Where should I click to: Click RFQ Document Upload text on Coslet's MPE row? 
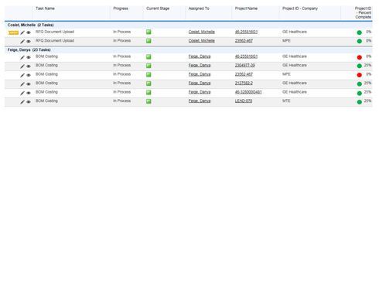click(x=55, y=41)
